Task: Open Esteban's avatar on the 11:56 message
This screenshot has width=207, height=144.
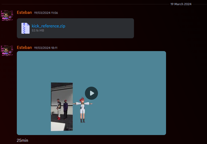Action: coord(7,15)
